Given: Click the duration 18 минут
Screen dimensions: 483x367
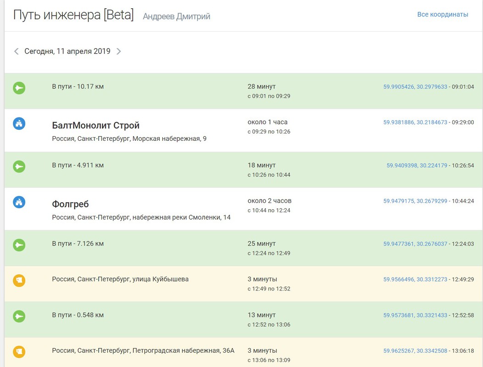Looking at the screenshot, I should [262, 165].
